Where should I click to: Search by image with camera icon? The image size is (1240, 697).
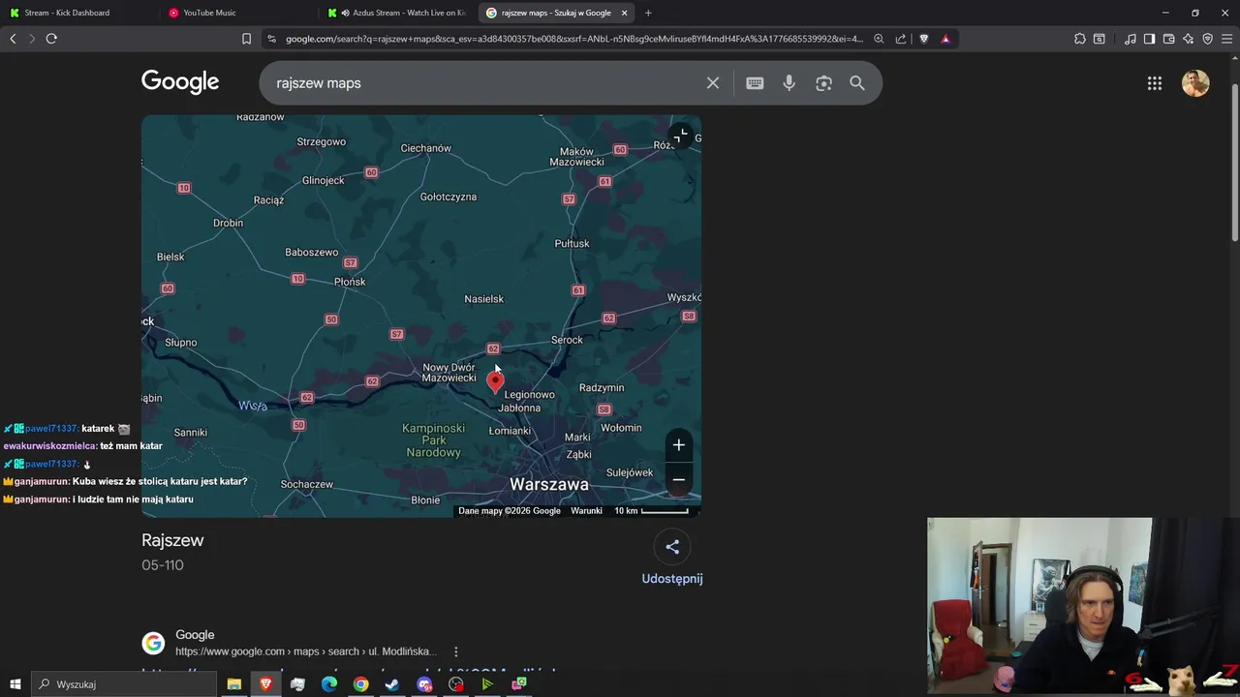click(823, 83)
